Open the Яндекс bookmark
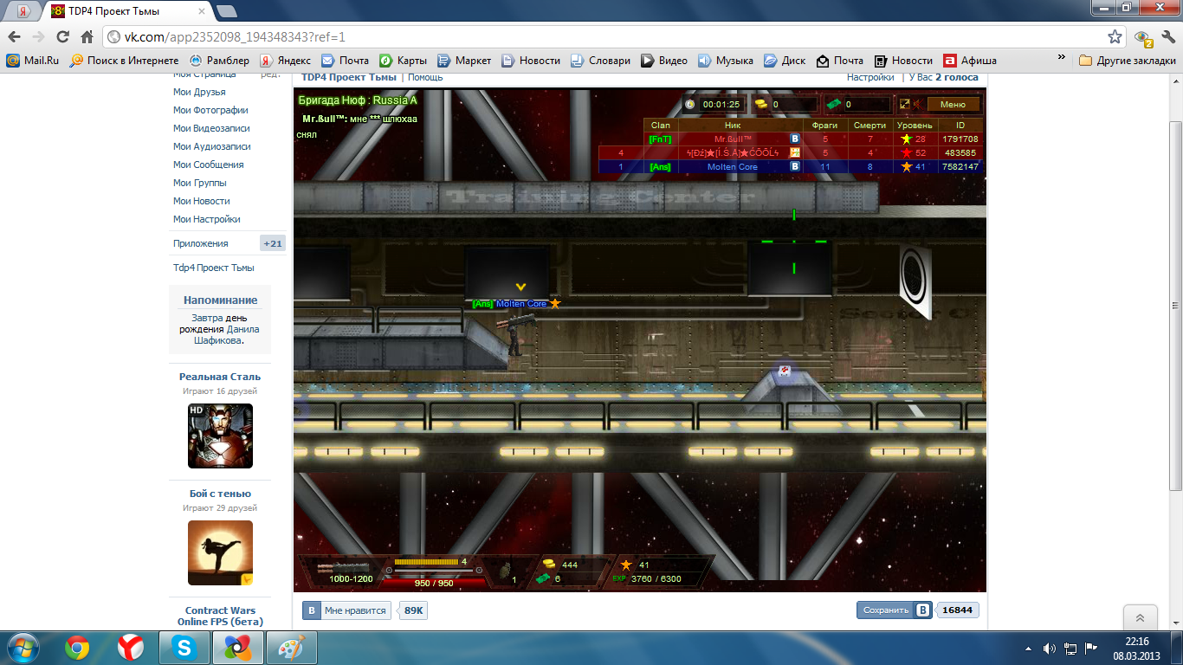This screenshot has width=1183, height=665. pyautogui.click(x=286, y=61)
